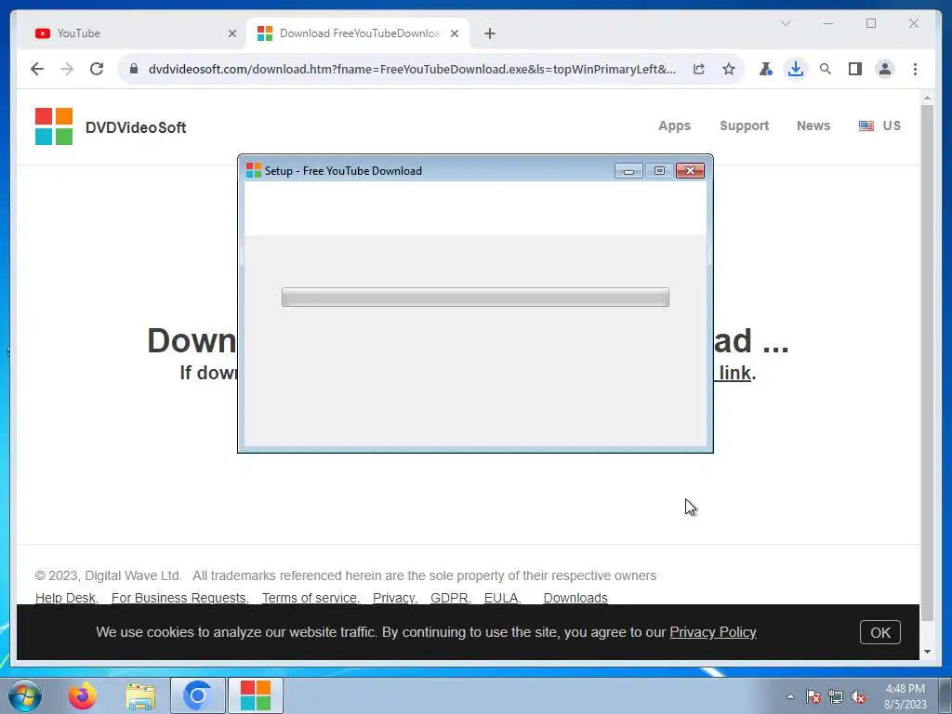Show downloads using the download tray icon
The image size is (952, 714).
click(796, 69)
